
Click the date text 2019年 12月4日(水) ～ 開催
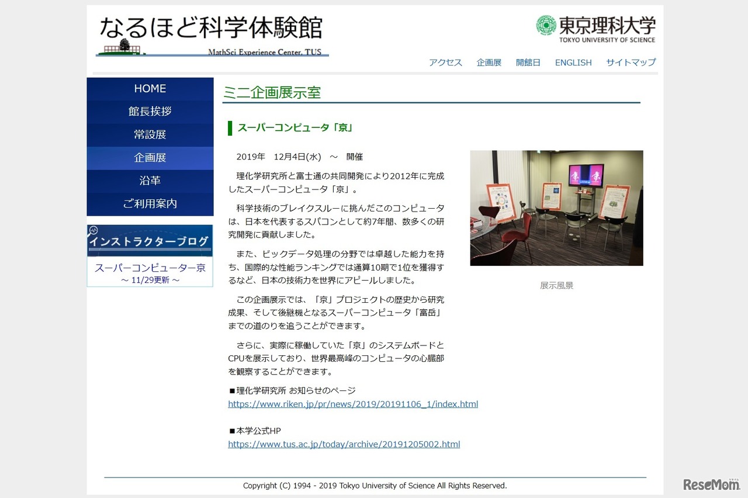click(x=300, y=157)
